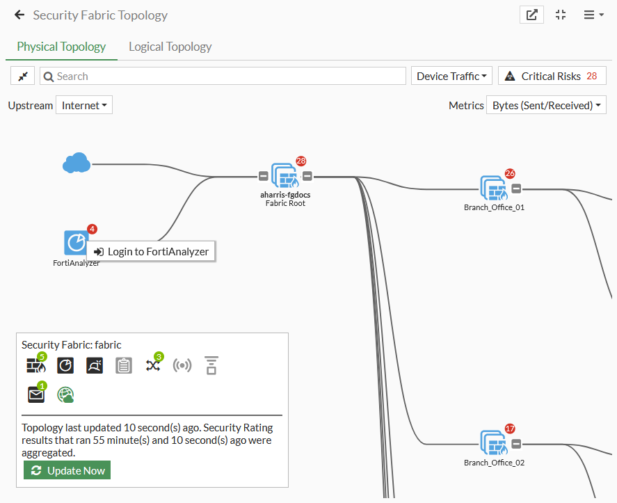Click the Security Fabric: fabric heading
The width and height of the screenshot is (617, 503).
[x=71, y=345]
